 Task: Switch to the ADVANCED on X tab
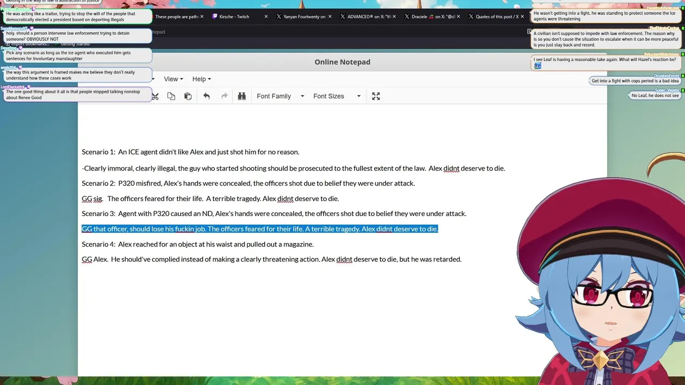tap(367, 17)
